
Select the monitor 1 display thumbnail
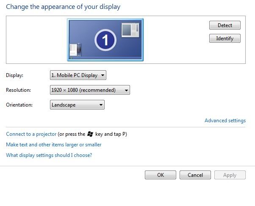105,40
